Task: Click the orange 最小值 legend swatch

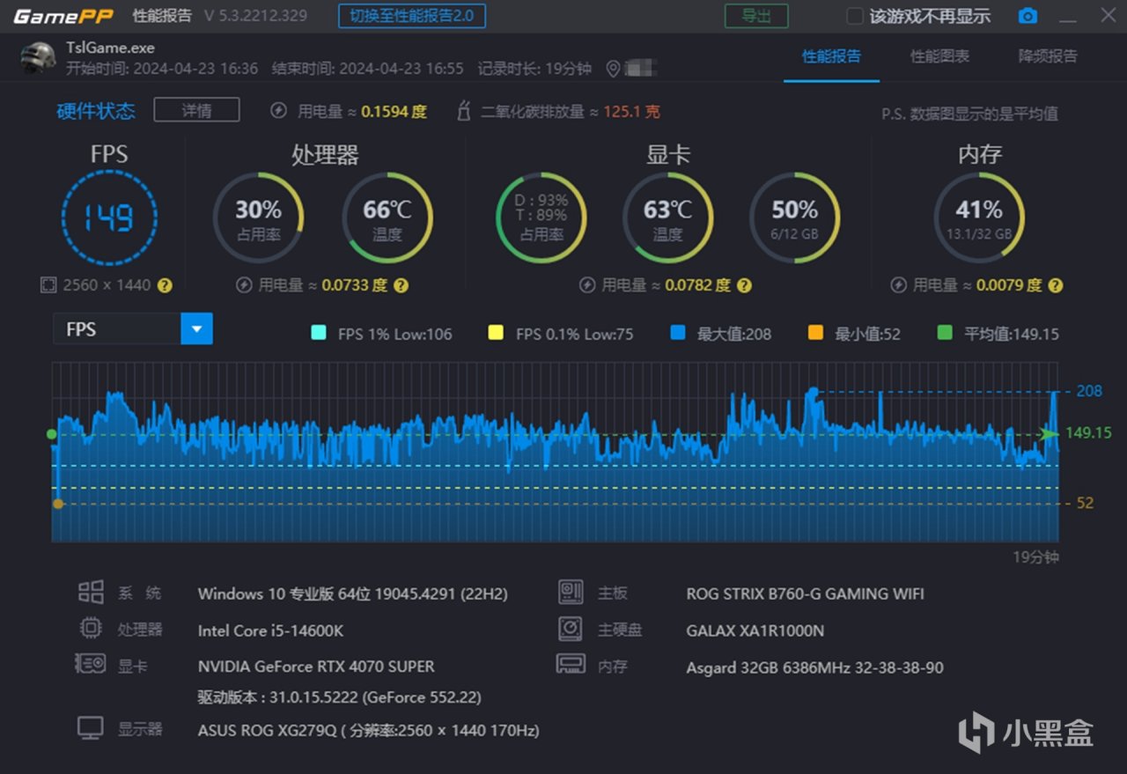Action: (x=815, y=333)
